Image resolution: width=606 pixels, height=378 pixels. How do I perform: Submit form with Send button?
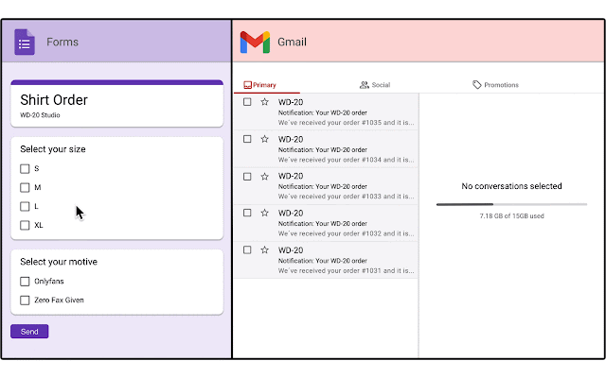coord(29,332)
